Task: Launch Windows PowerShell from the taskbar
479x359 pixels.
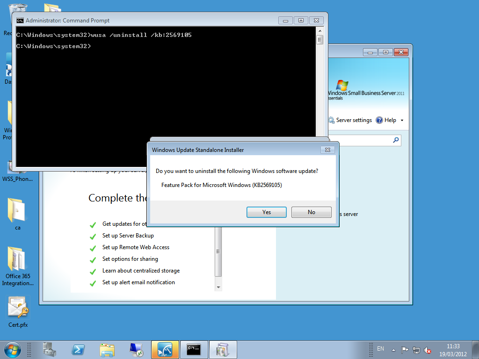Action: 78,349
